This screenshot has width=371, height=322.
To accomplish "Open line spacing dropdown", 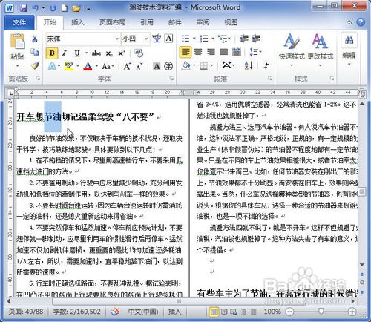I will point(255,52).
